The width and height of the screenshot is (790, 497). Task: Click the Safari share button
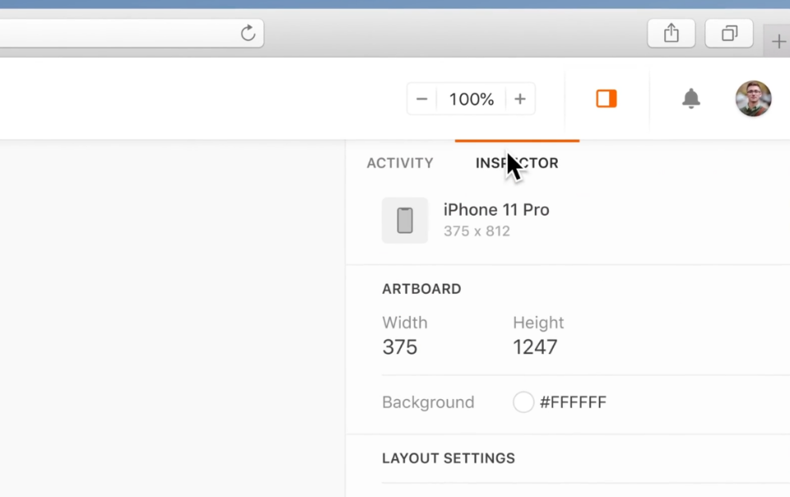pos(671,33)
